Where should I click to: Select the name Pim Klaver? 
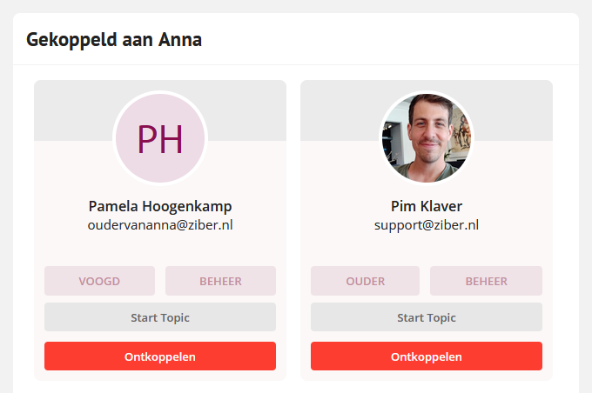pyautogui.click(x=427, y=206)
